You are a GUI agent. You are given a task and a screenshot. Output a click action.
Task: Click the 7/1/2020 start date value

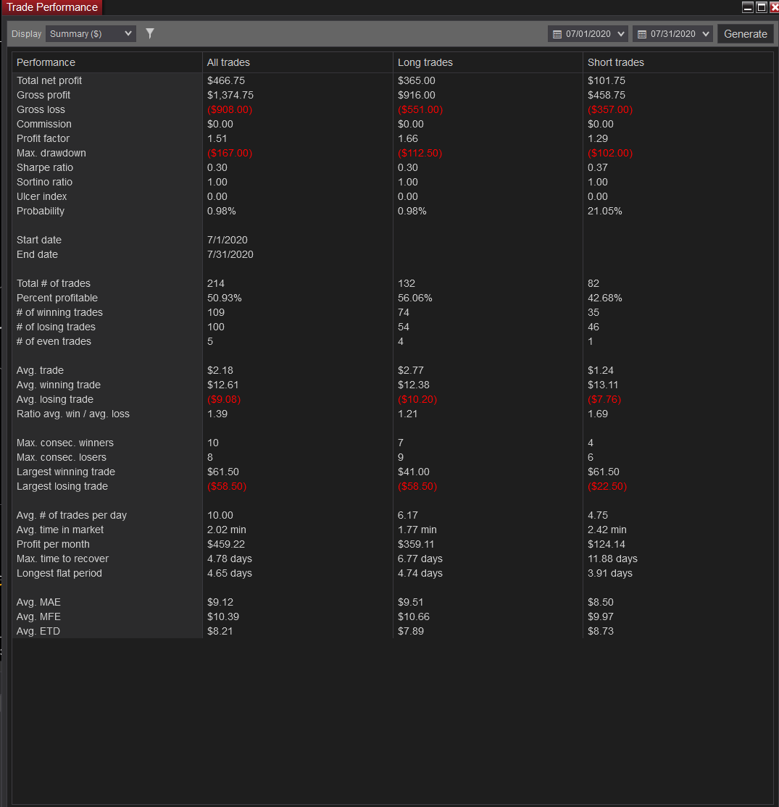[x=228, y=240]
